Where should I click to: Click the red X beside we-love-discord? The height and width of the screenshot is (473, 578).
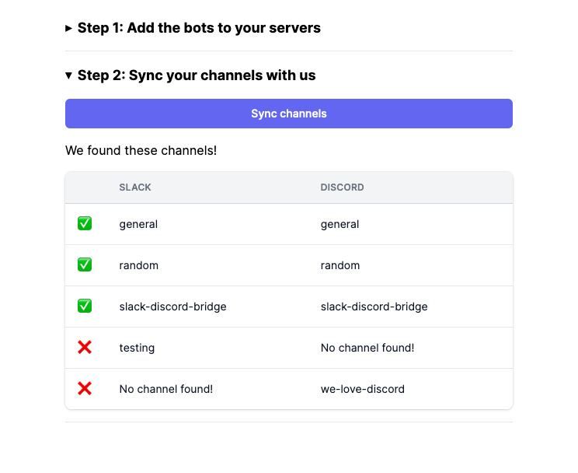tap(85, 389)
